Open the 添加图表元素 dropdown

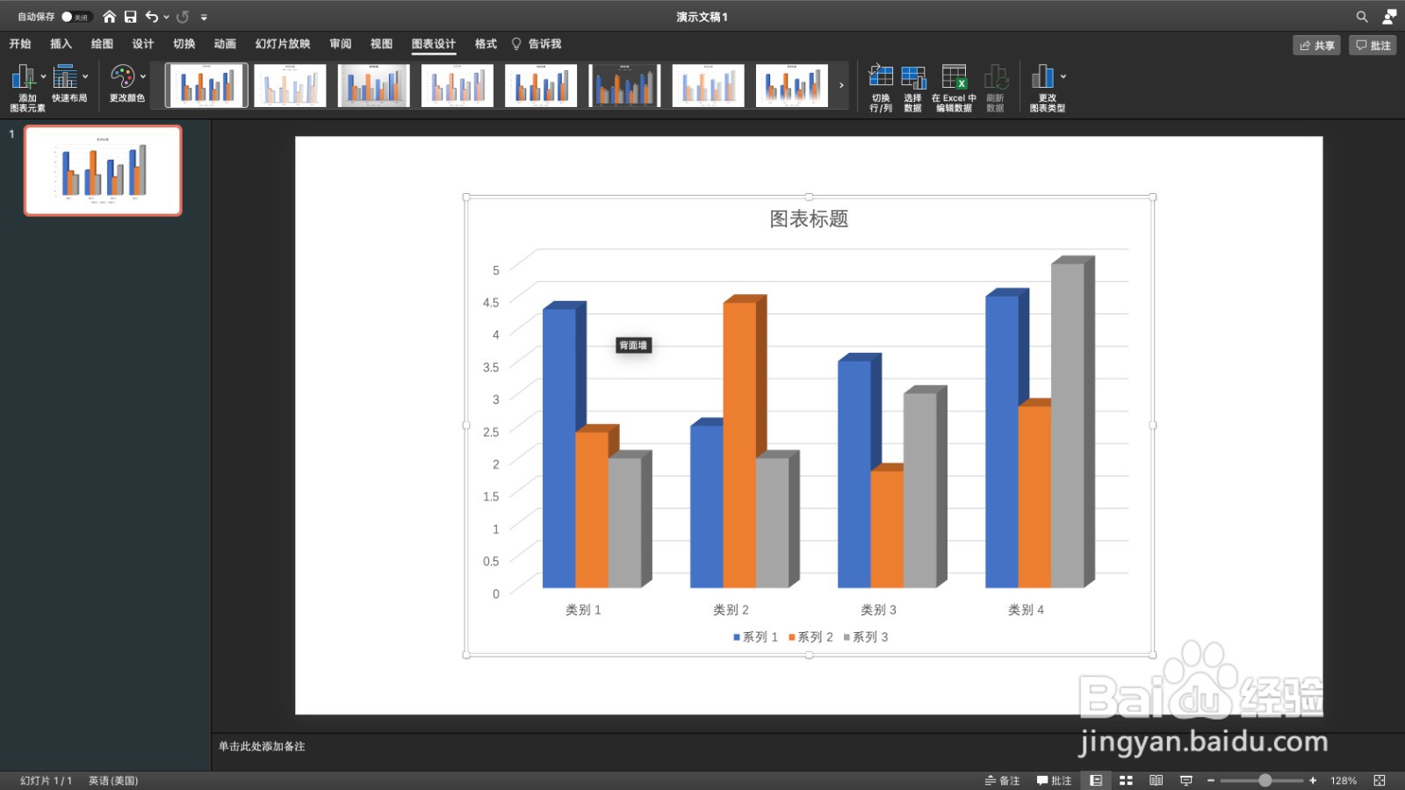28,88
